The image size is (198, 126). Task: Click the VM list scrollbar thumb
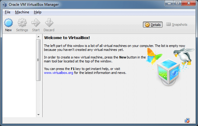(38, 60)
